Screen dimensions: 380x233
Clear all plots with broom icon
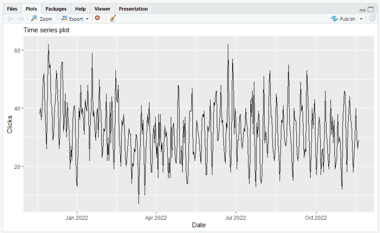click(x=113, y=19)
